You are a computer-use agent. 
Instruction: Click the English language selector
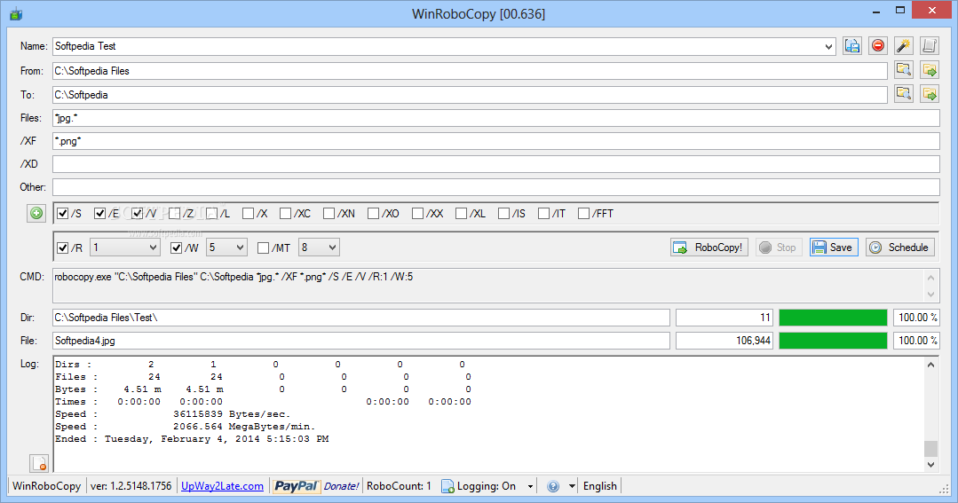coord(600,486)
